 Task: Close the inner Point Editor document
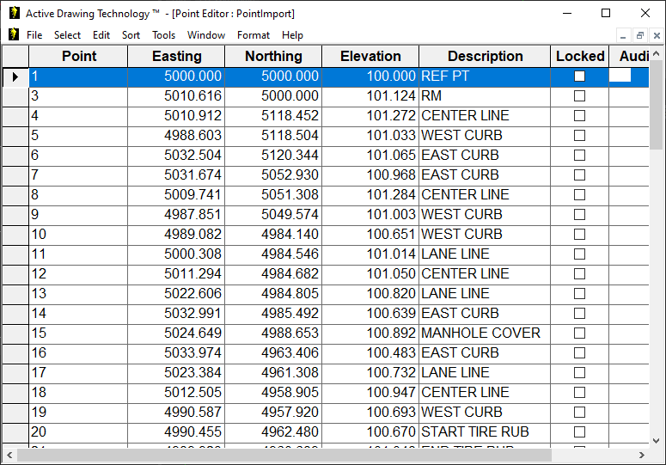[657, 35]
